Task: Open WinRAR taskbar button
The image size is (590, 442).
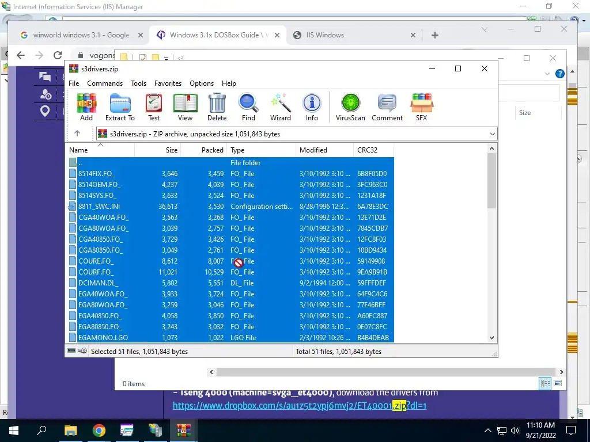Action: click(184, 430)
